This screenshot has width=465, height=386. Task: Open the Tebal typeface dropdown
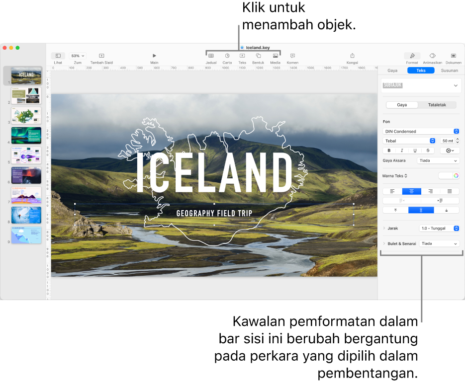point(409,141)
